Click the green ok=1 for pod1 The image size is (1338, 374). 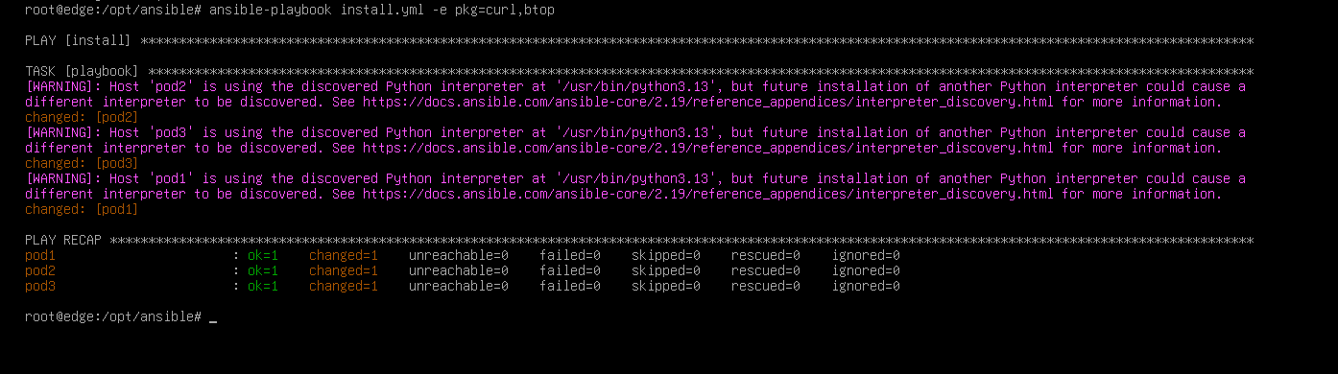coord(263,255)
